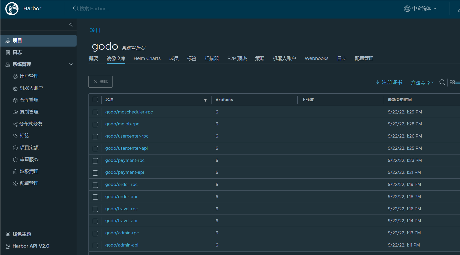Screen dimensions: 460x255
Task: Click the 仓库管理 sidebar icon
Action: [15, 100]
